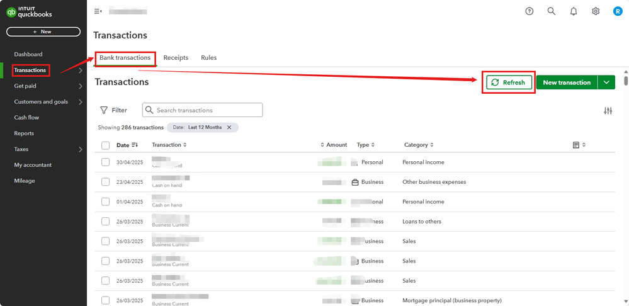
Task: Sort by the Date column
Action: pos(127,145)
